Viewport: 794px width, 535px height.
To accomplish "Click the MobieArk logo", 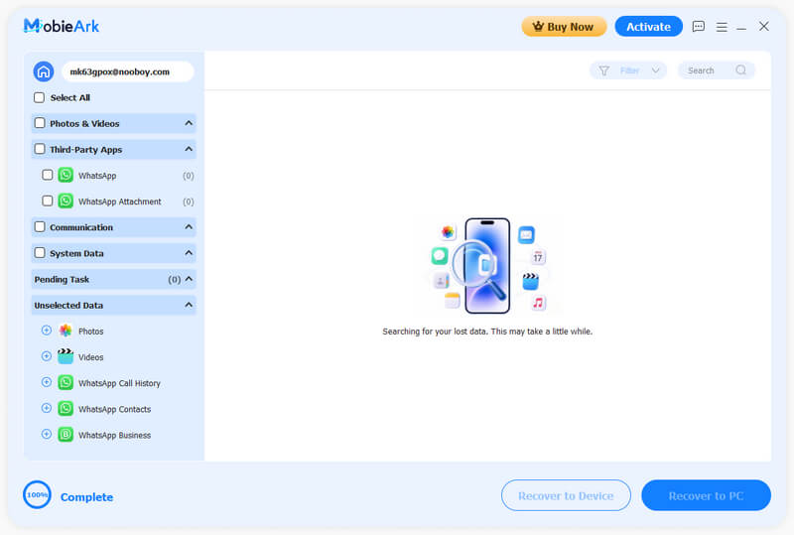I will 62,26.
